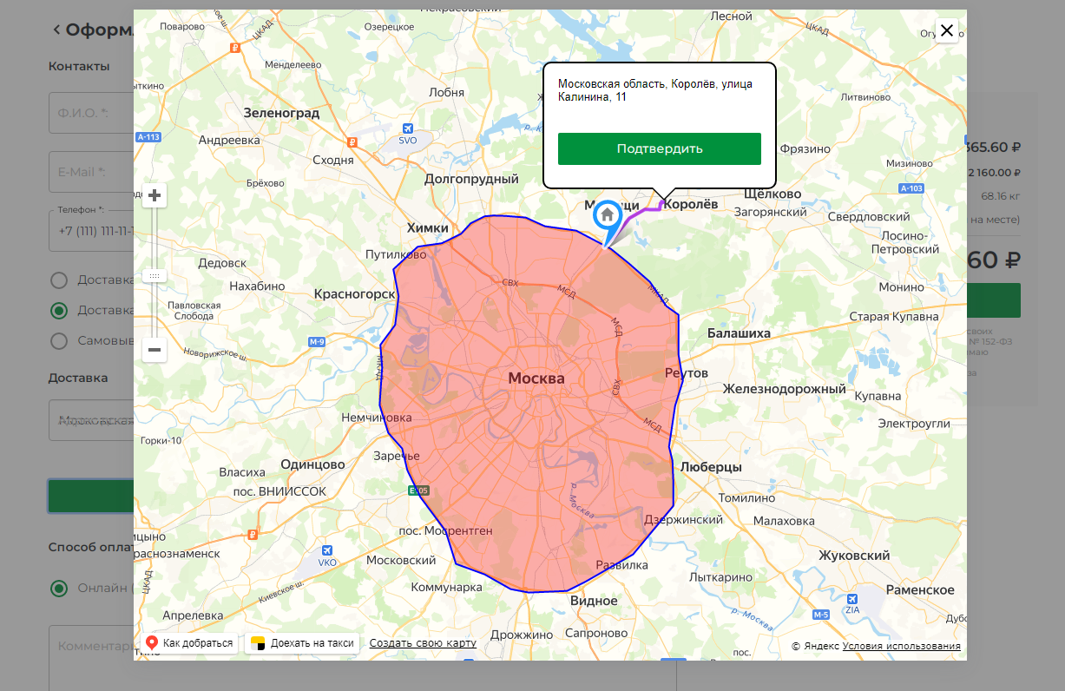
Task: Click the ZIA airport icon
Action: tap(852, 599)
